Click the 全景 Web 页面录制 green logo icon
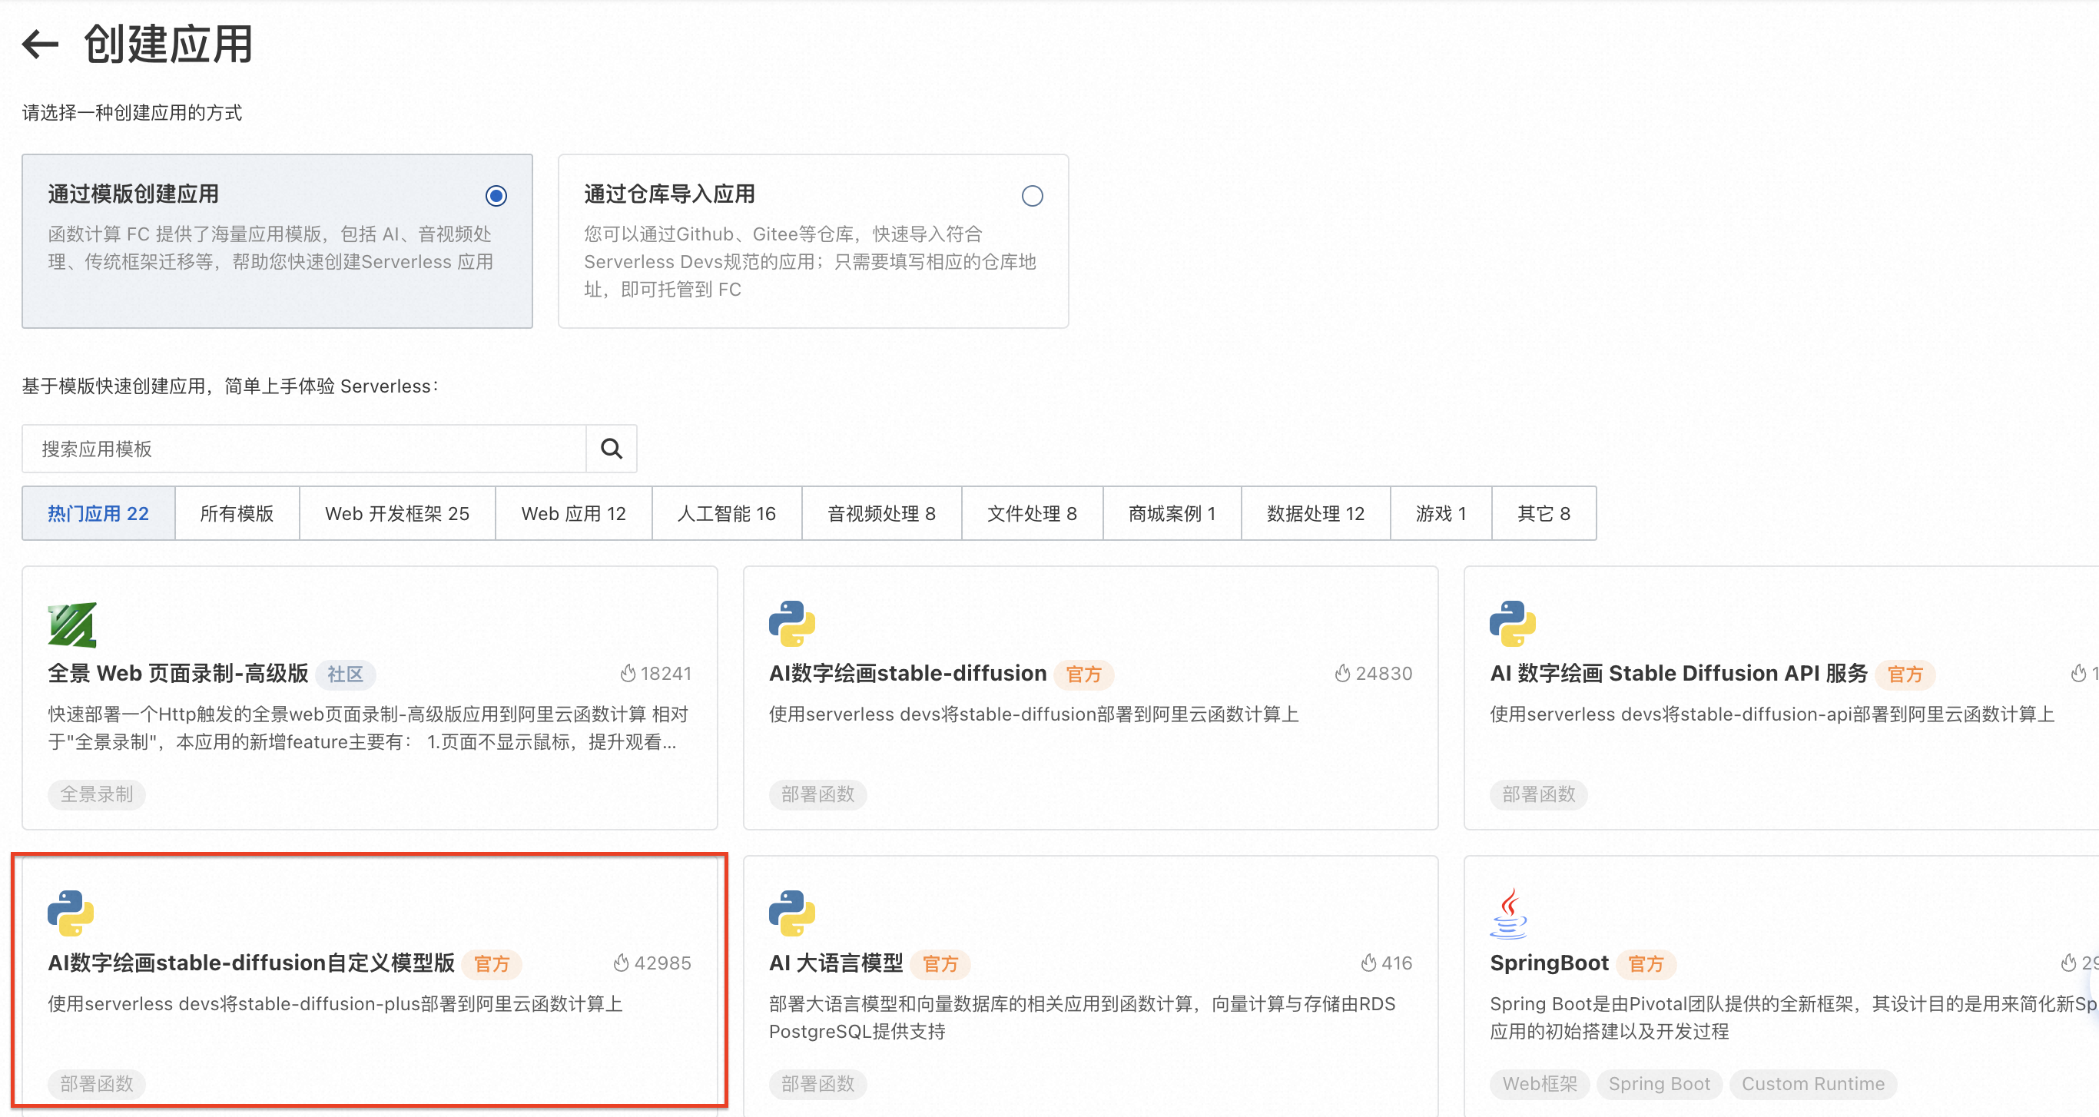The height and width of the screenshot is (1117, 2099). click(71, 625)
